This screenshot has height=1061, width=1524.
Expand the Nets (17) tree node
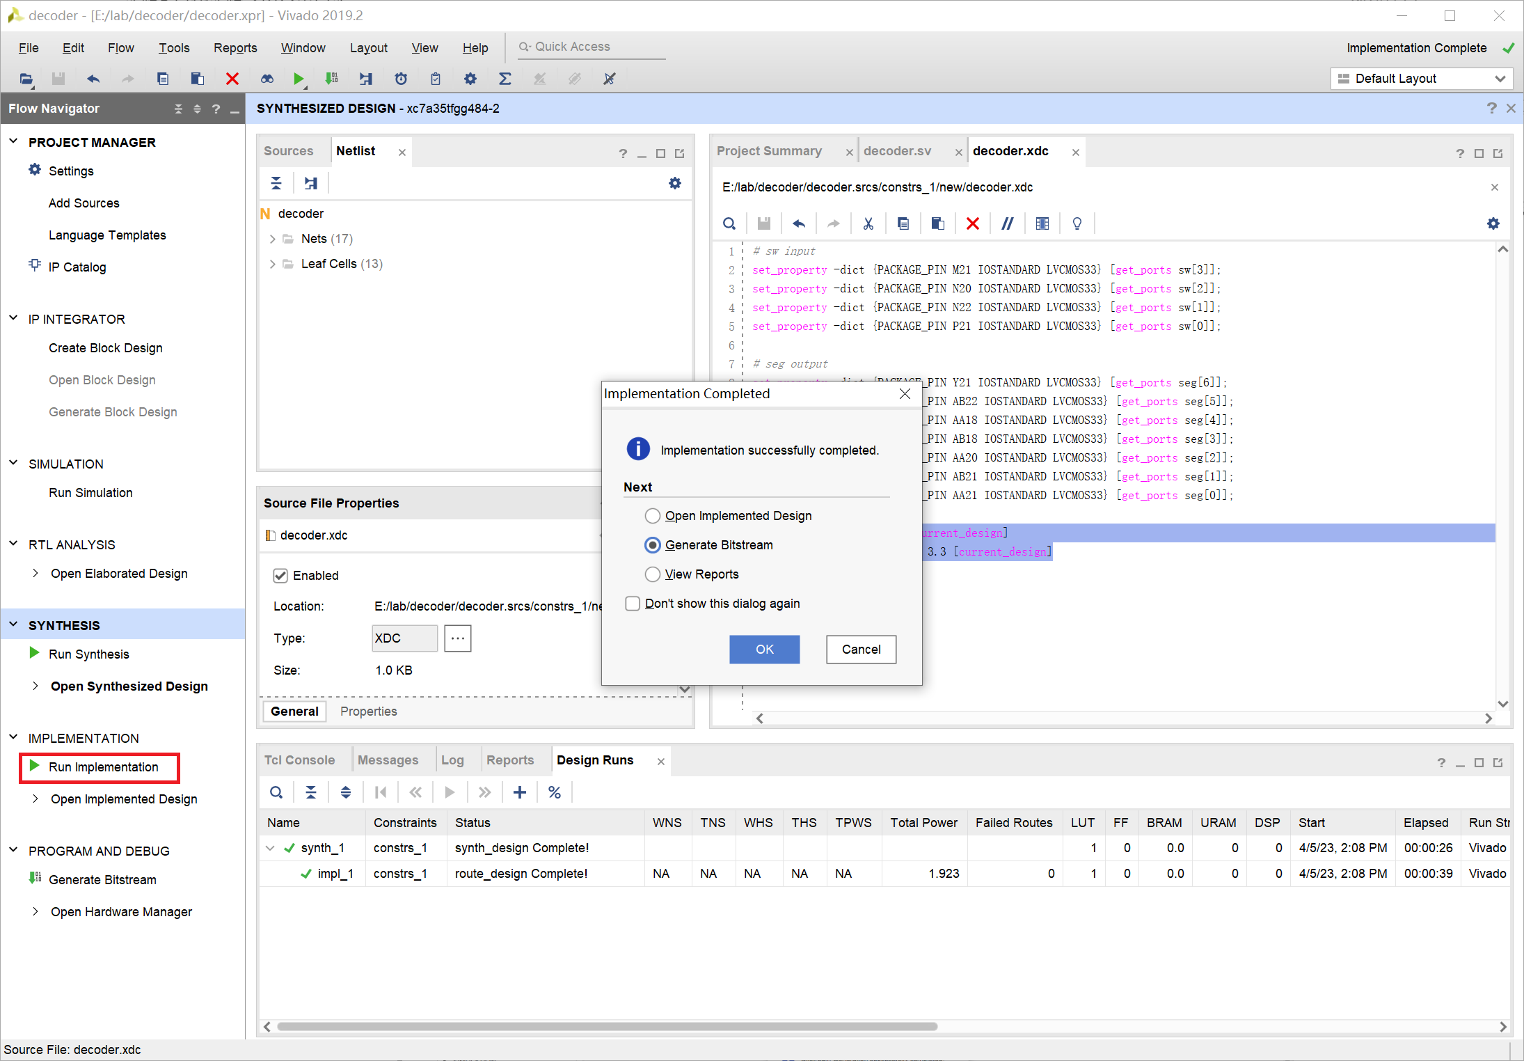pyautogui.click(x=272, y=239)
